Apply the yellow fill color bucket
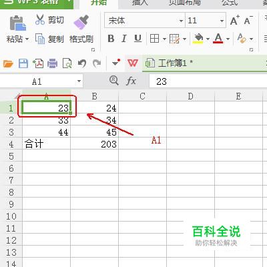Image resolution: width=267 pixels, height=267 pixels. click(x=198, y=39)
